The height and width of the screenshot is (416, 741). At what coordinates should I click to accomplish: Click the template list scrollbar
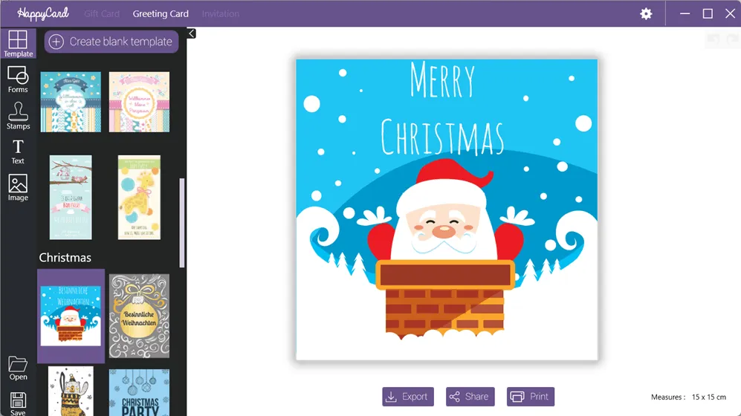pos(182,223)
